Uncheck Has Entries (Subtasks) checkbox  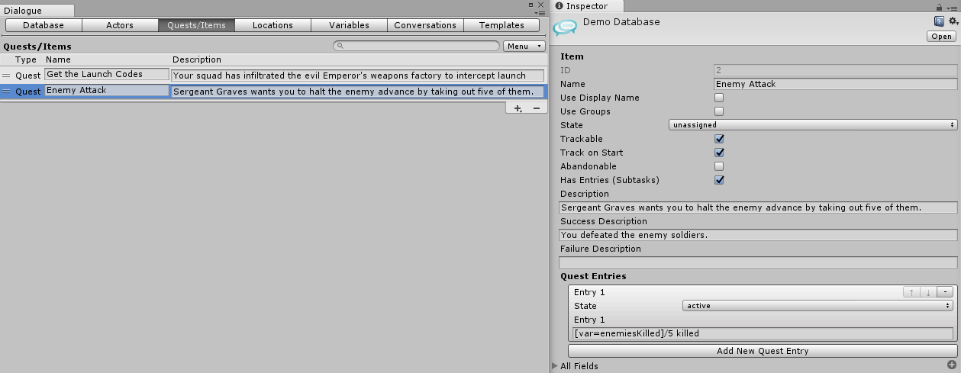tap(719, 180)
